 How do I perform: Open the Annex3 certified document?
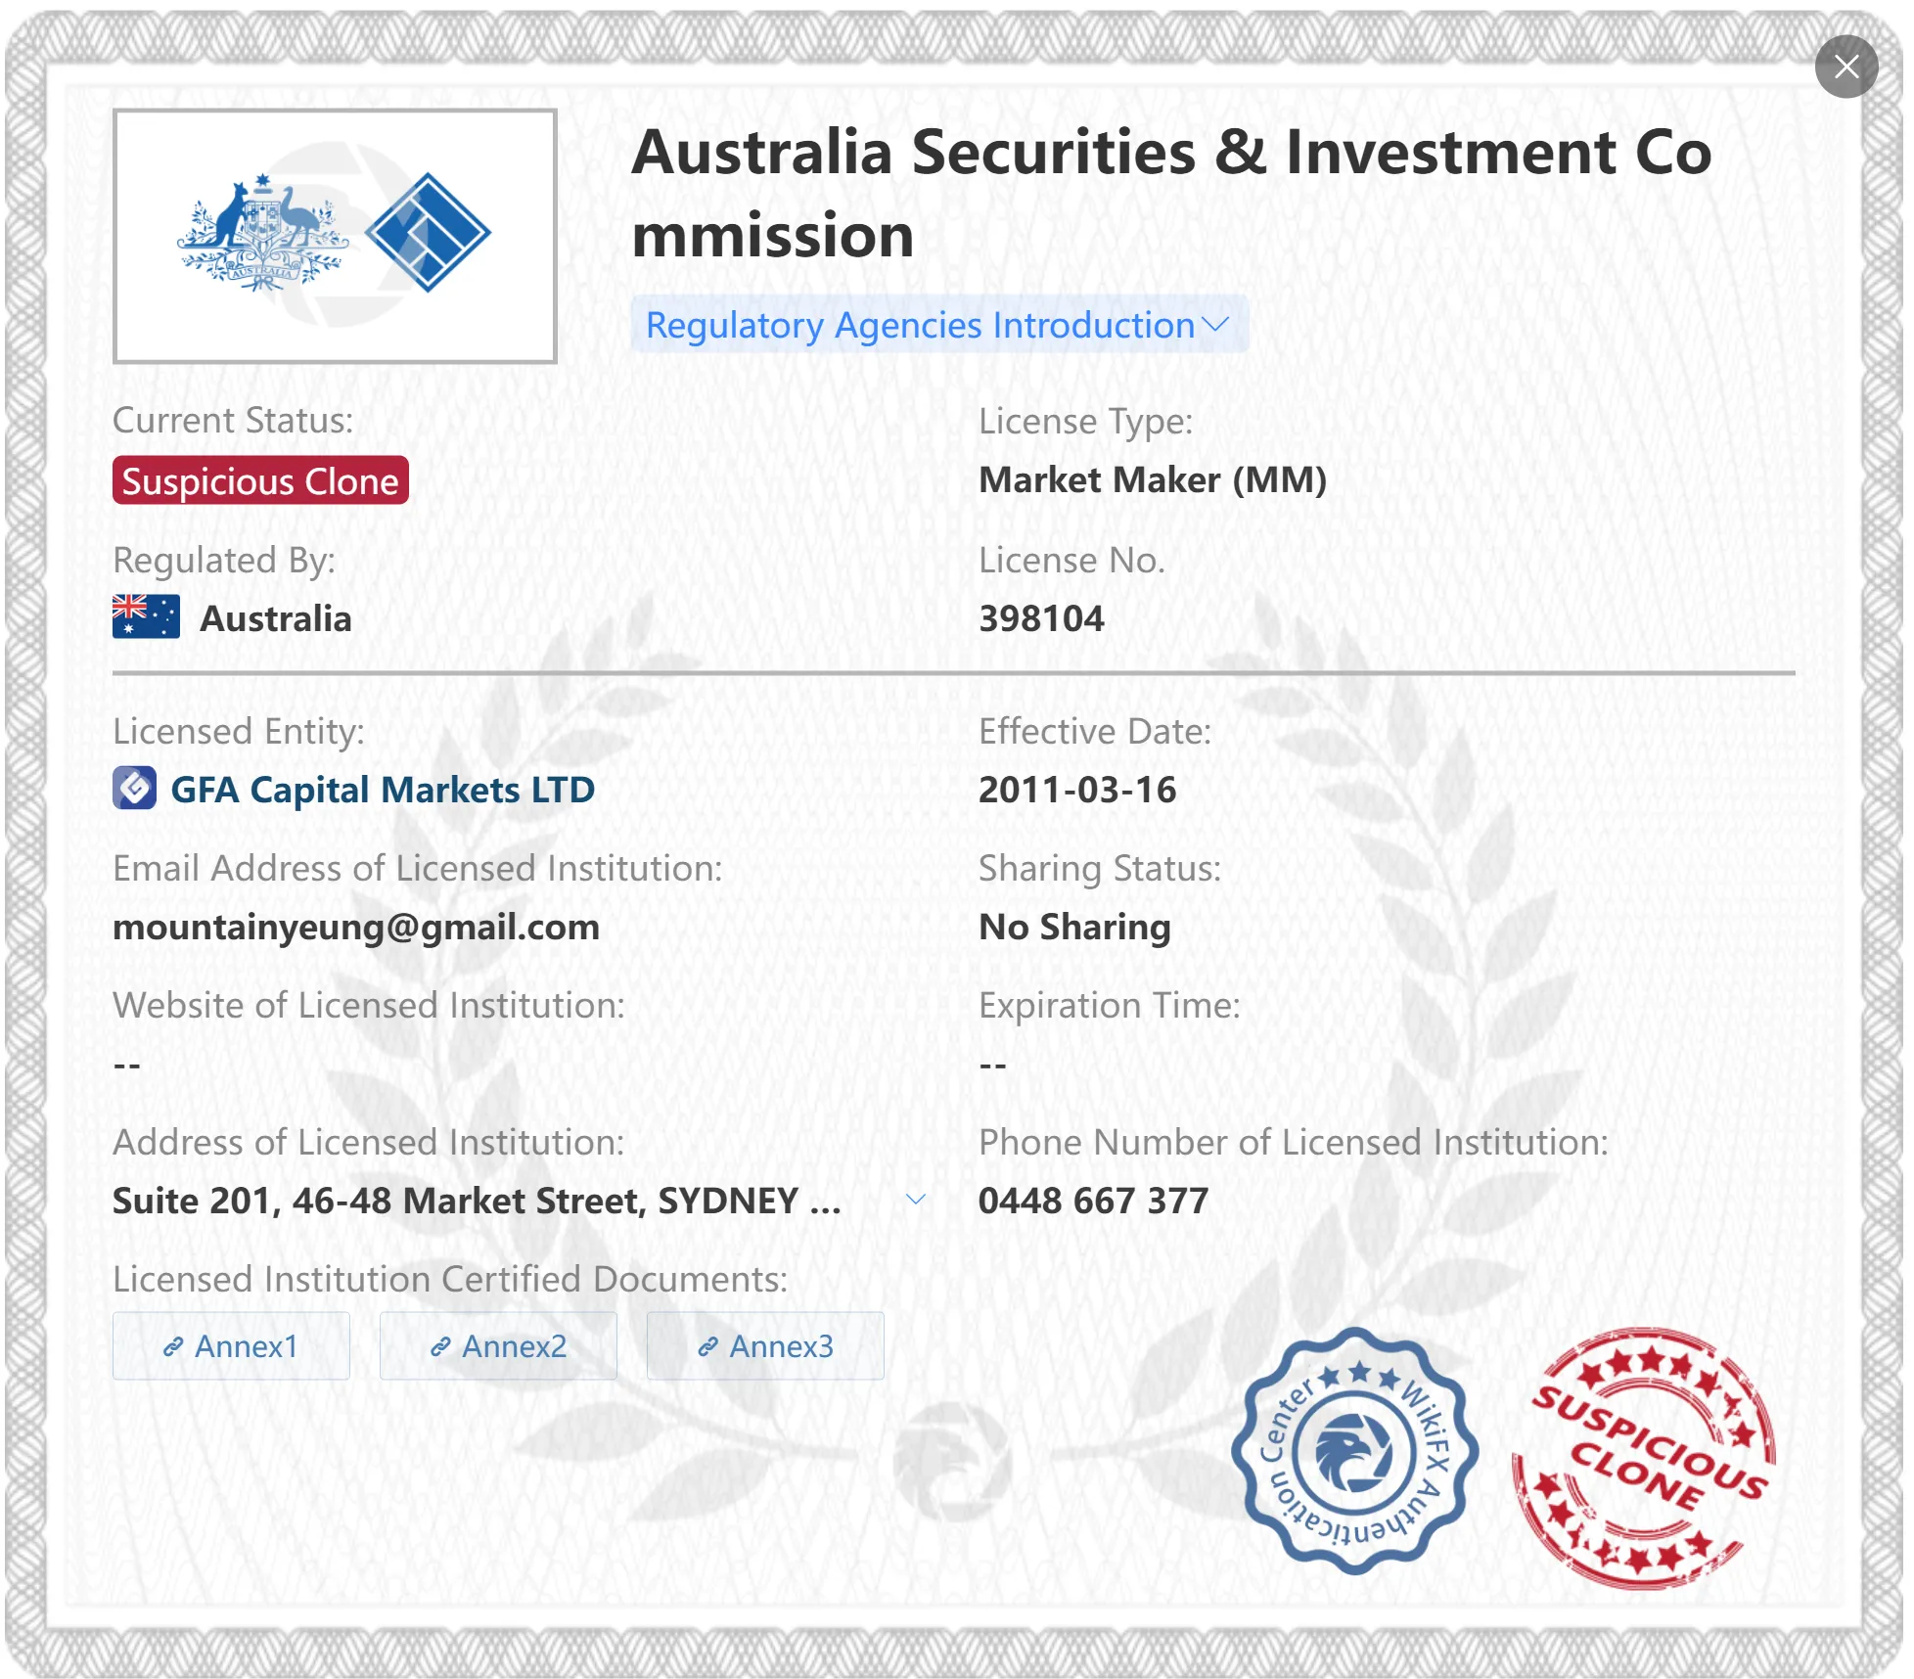pyautogui.click(x=765, y=1346)
